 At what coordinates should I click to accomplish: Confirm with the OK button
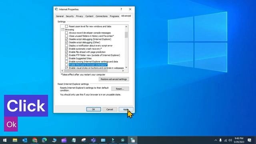(x=94, y=109)
